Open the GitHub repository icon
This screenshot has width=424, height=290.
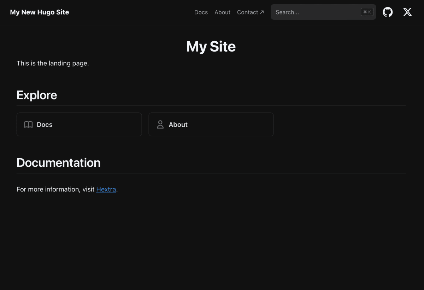pyautogui.click(x=388, y=12)
